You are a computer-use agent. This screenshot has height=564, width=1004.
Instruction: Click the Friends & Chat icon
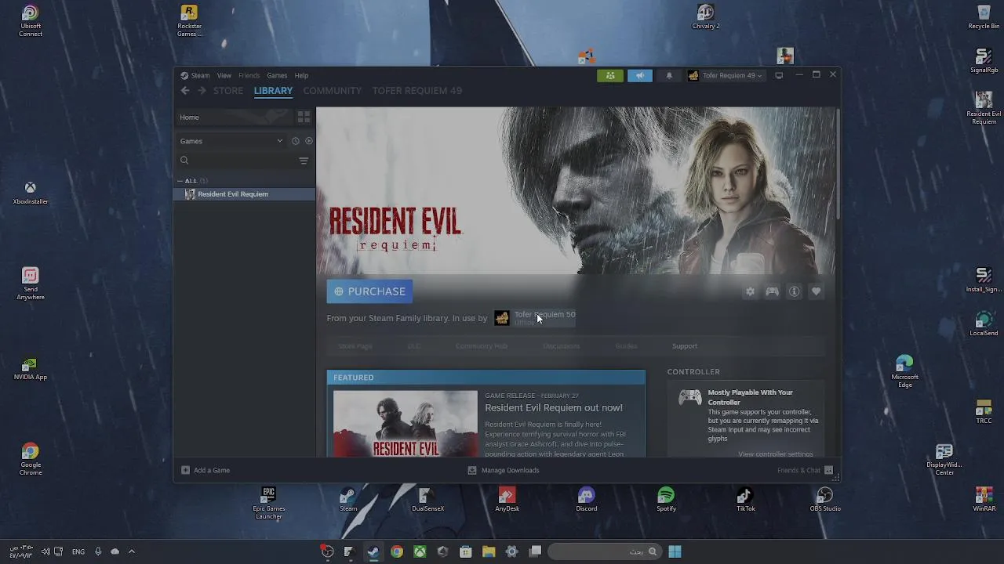tap(828, 471)
